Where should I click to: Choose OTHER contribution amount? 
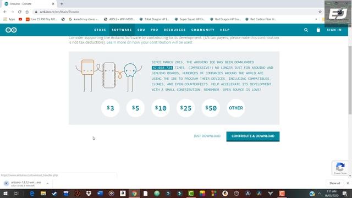[236, 108]
